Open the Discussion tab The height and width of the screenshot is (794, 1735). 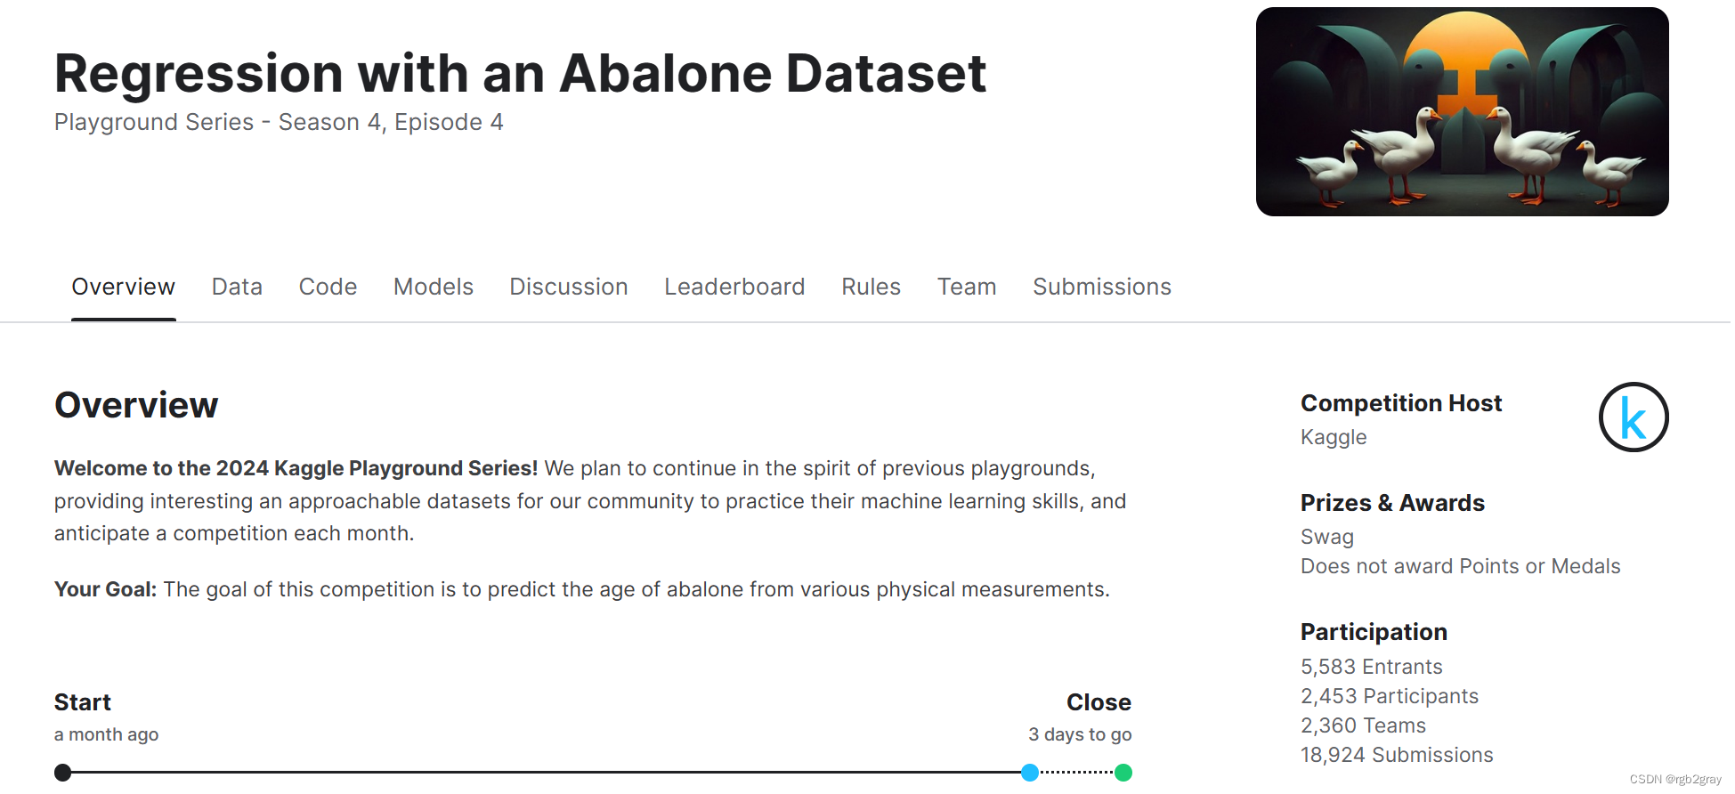click(569, 287)
